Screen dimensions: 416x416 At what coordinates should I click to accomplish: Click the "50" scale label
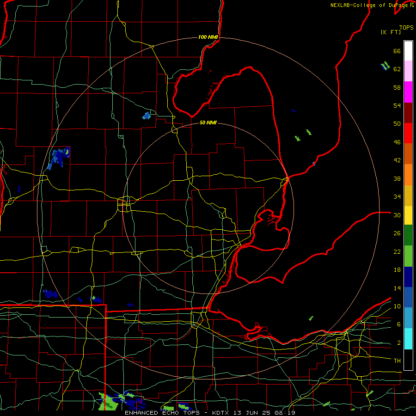pos(397,123)
